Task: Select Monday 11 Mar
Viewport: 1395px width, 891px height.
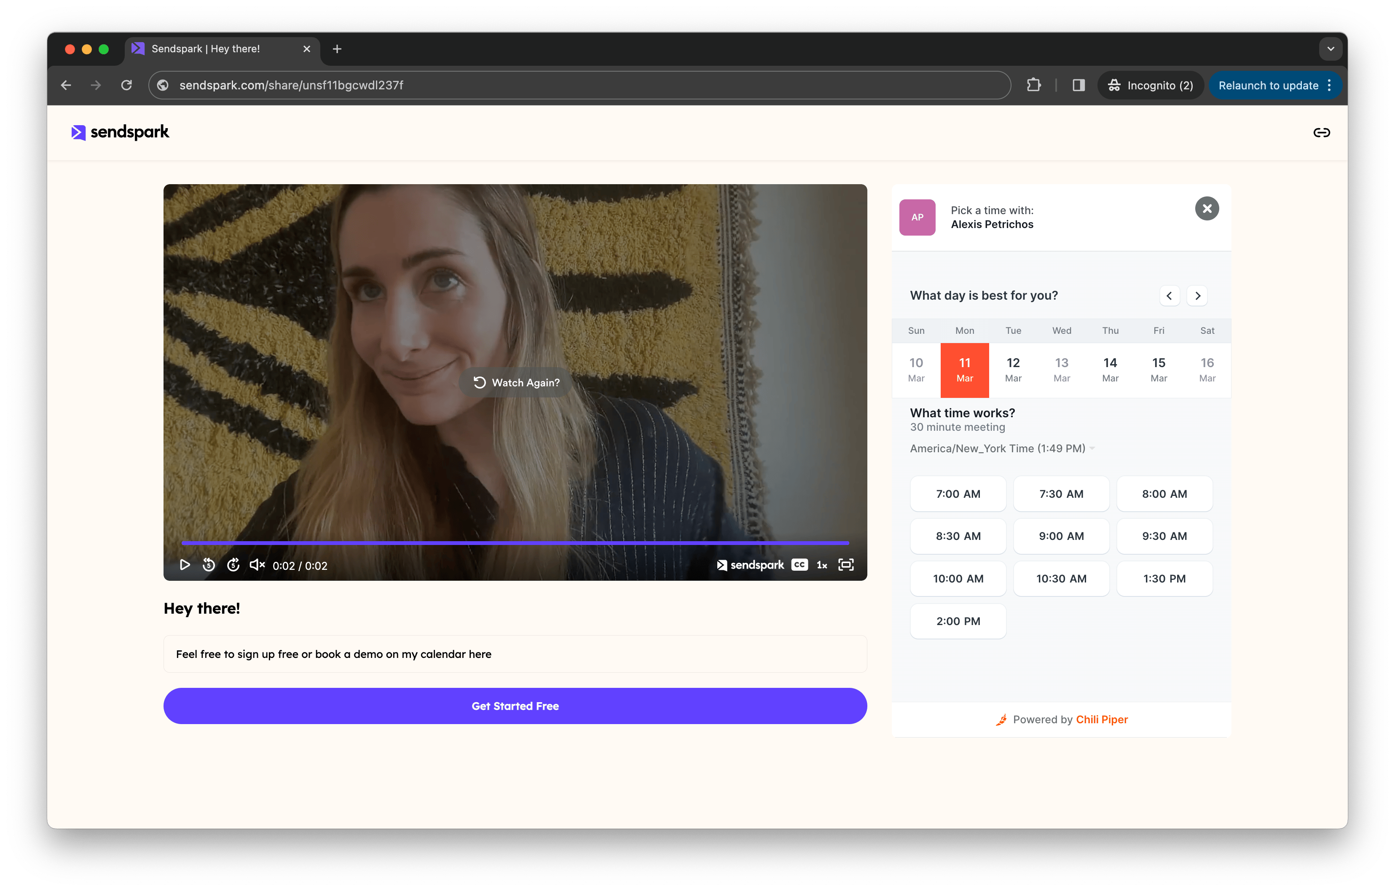Action: [x=965, y=370]
